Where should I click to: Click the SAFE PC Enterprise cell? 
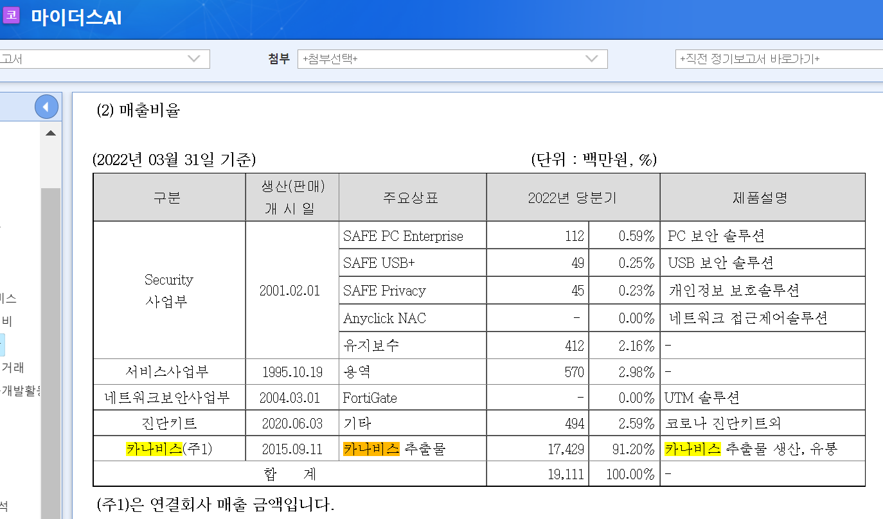pos(413,236)
